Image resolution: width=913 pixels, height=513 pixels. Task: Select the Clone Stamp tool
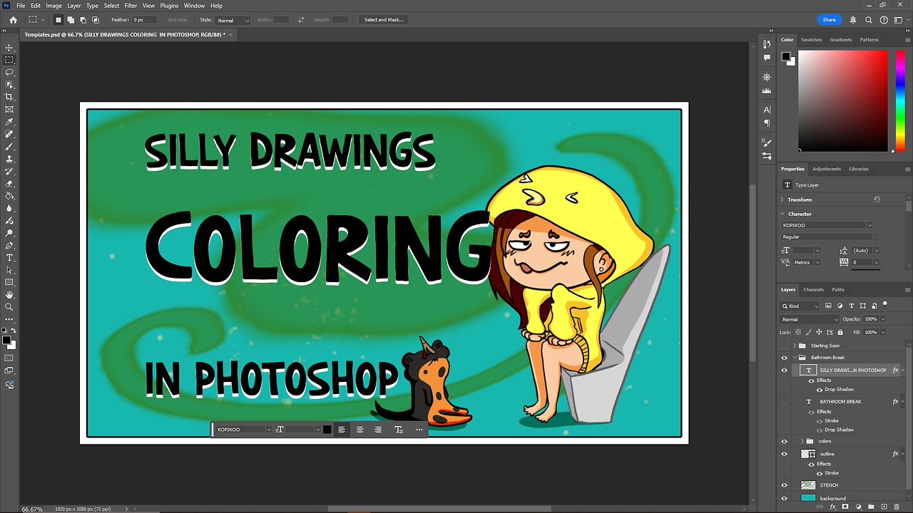coord(9,159)
